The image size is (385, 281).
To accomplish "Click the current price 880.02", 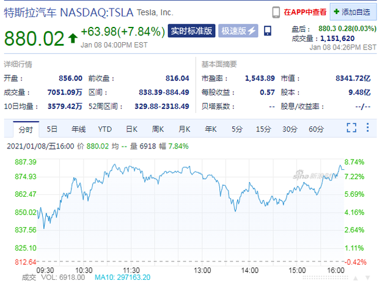I will point(34,38).
